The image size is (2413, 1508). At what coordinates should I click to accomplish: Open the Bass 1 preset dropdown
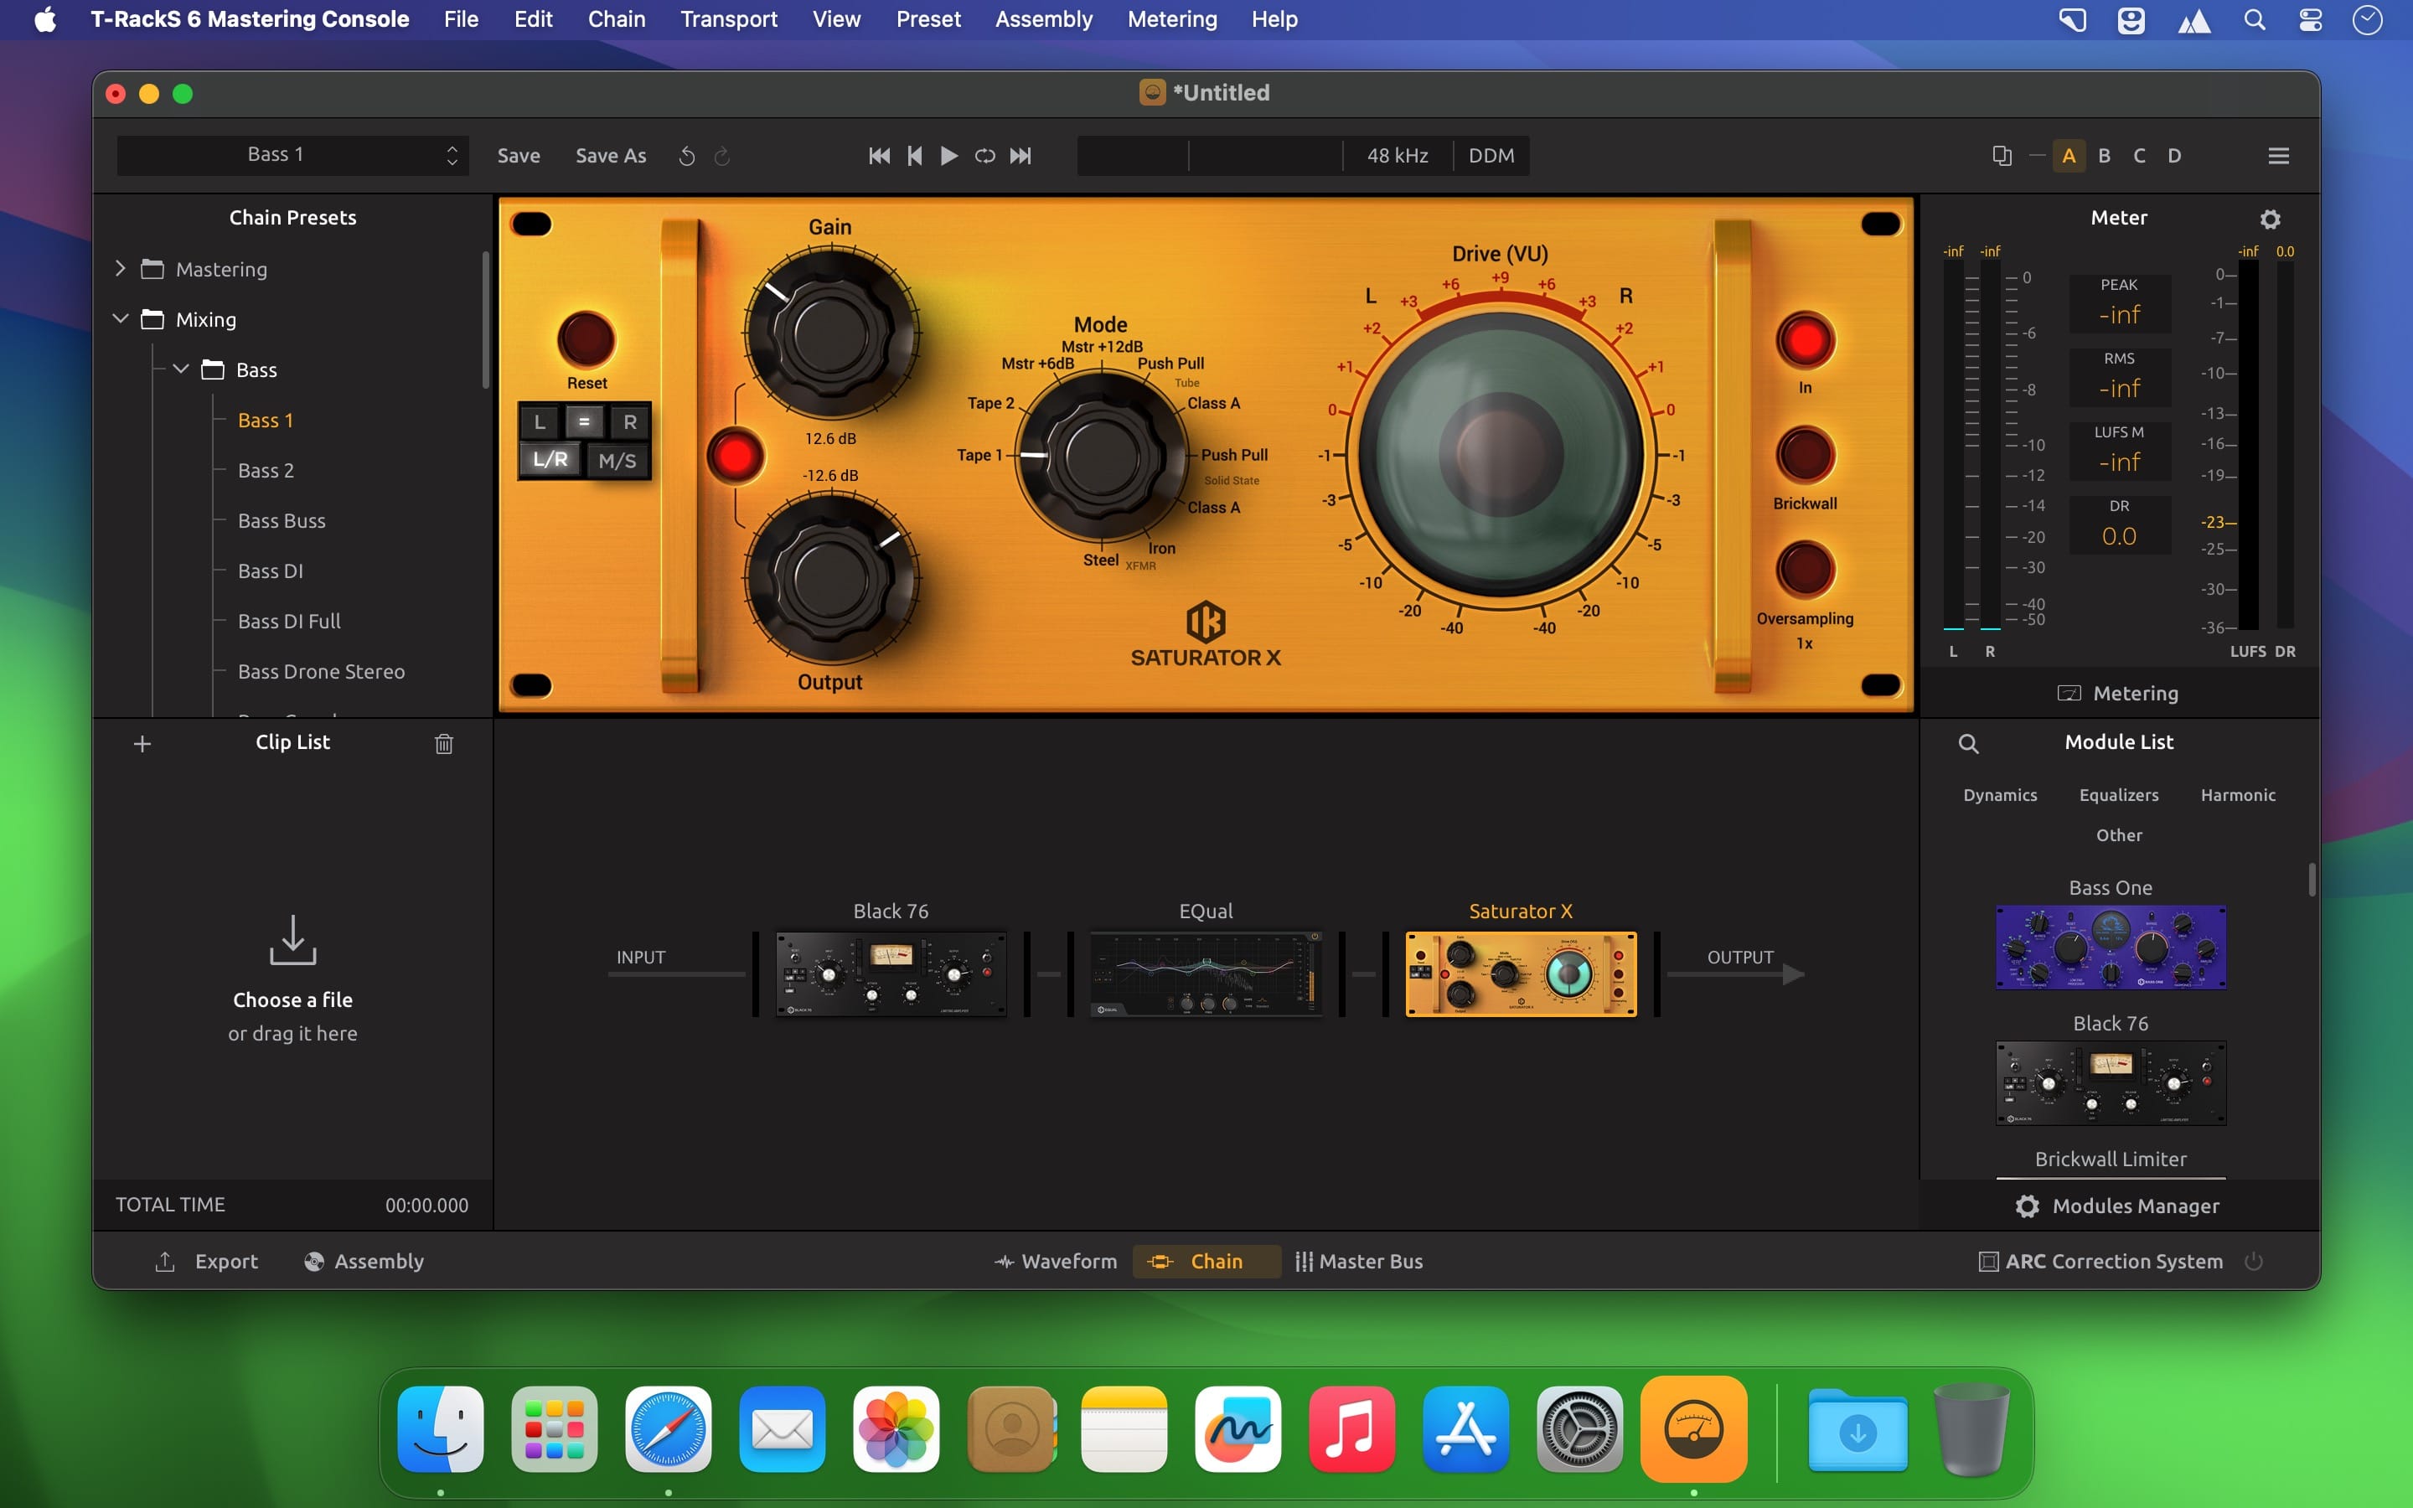click(x=292, y=156)
